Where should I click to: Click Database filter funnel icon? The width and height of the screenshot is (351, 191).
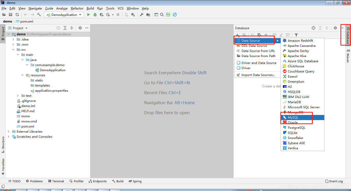(x=296, y=35)
